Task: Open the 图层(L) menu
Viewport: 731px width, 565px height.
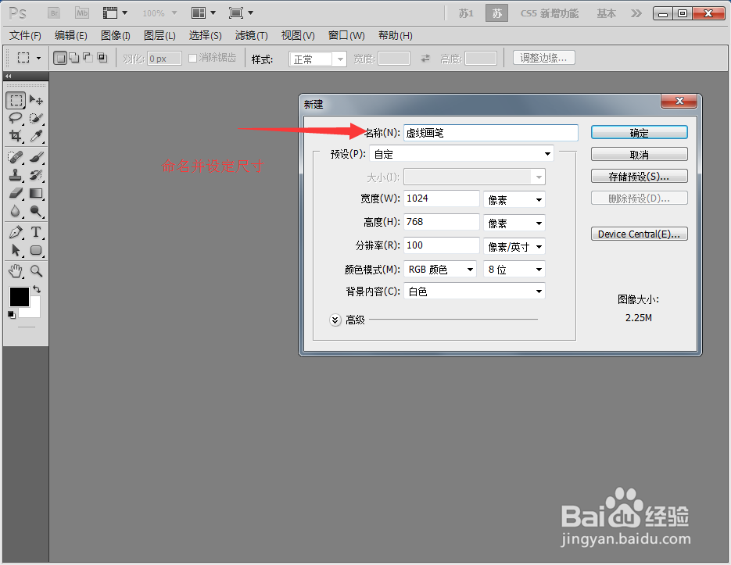Action: click(x=159, y=35)
